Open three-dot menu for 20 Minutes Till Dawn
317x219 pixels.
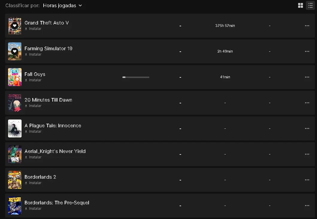point(307,103)
